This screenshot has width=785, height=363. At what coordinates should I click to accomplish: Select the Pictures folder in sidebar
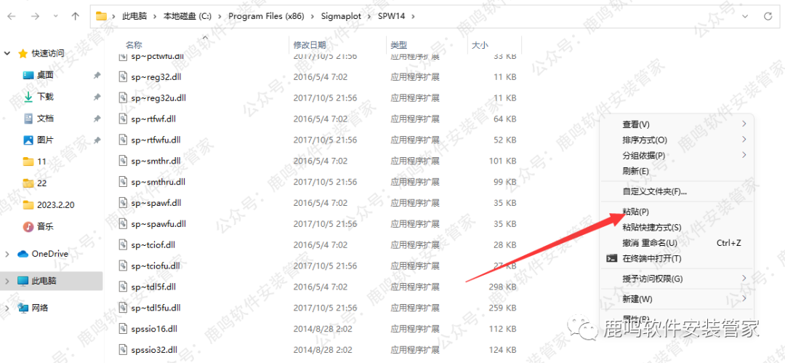(45, 140)
